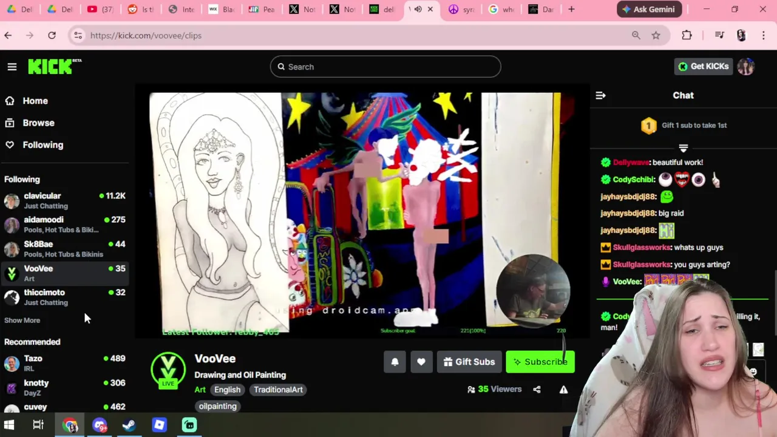777x437 pixels.
Task: Open Sk8Bae's channel
Action: pyautogui.click(x=65, y=249)
